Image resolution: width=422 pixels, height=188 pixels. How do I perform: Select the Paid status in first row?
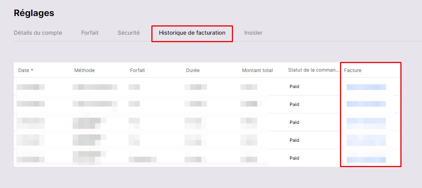click(x=295, y=87)
